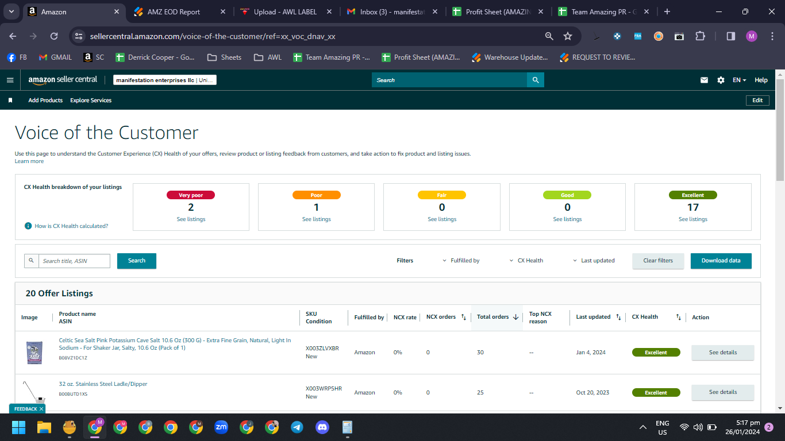Switch to the AMZ EOD Report tab
The height and width of the screenshot is (441, 785).
coord(180,11)
